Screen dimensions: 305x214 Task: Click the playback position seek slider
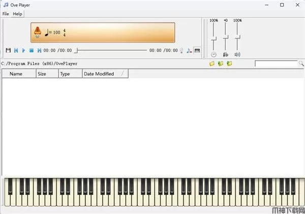pos(110,50)
